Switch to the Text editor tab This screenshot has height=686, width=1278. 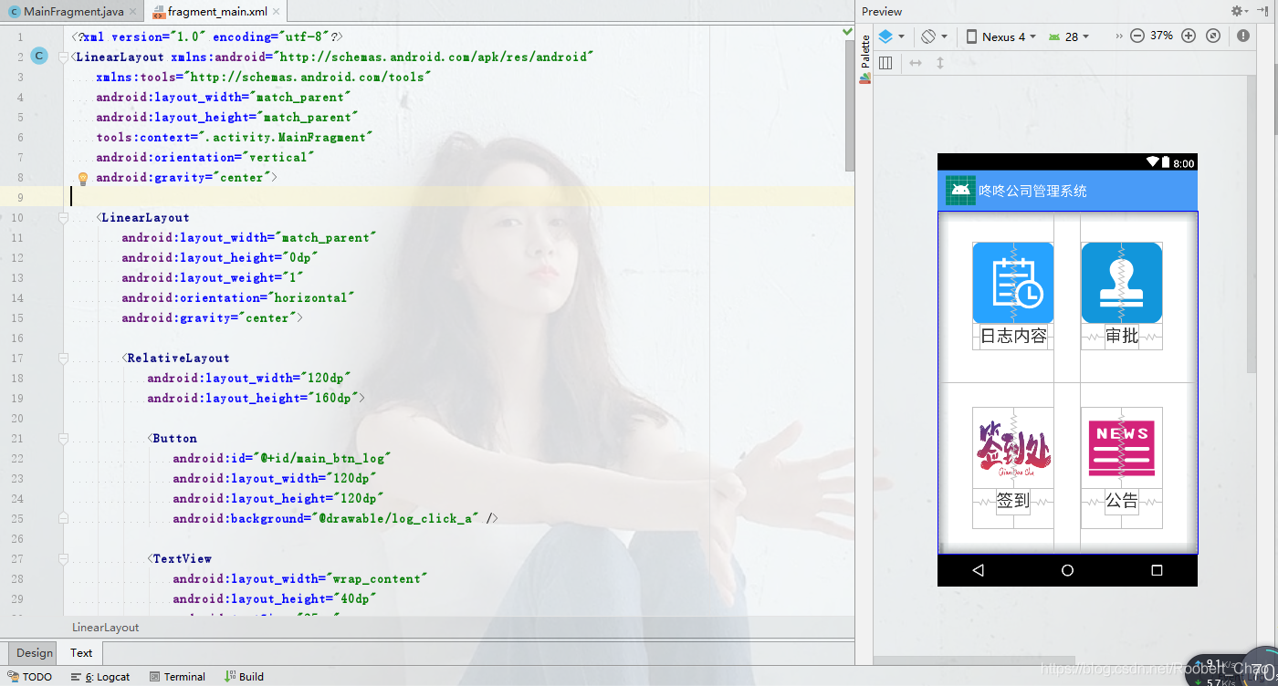[x=81, y=652]
